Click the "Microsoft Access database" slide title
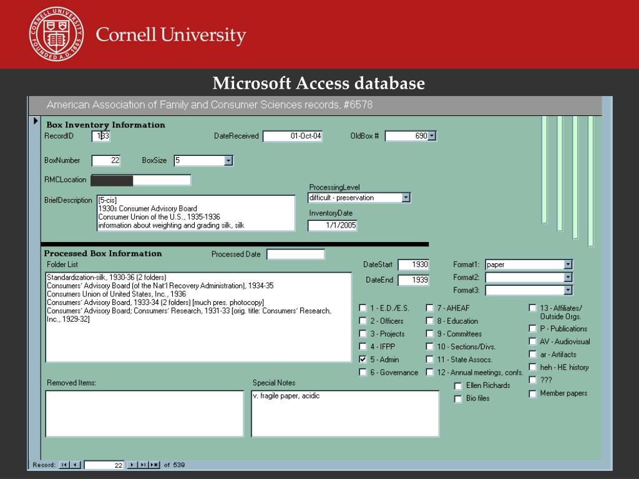 click(x=319, y=83)
